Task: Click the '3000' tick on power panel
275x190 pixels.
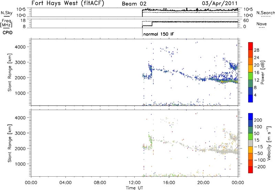Action: tap(20, 62)
